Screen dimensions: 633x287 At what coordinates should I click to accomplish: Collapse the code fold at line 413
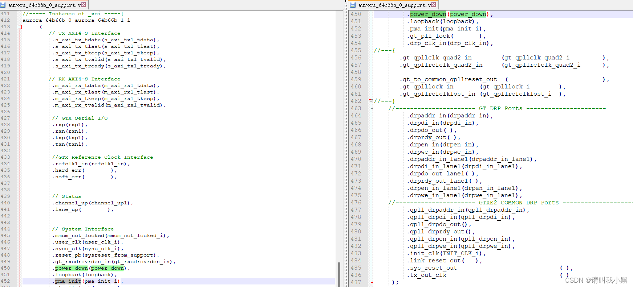point(20,27)
